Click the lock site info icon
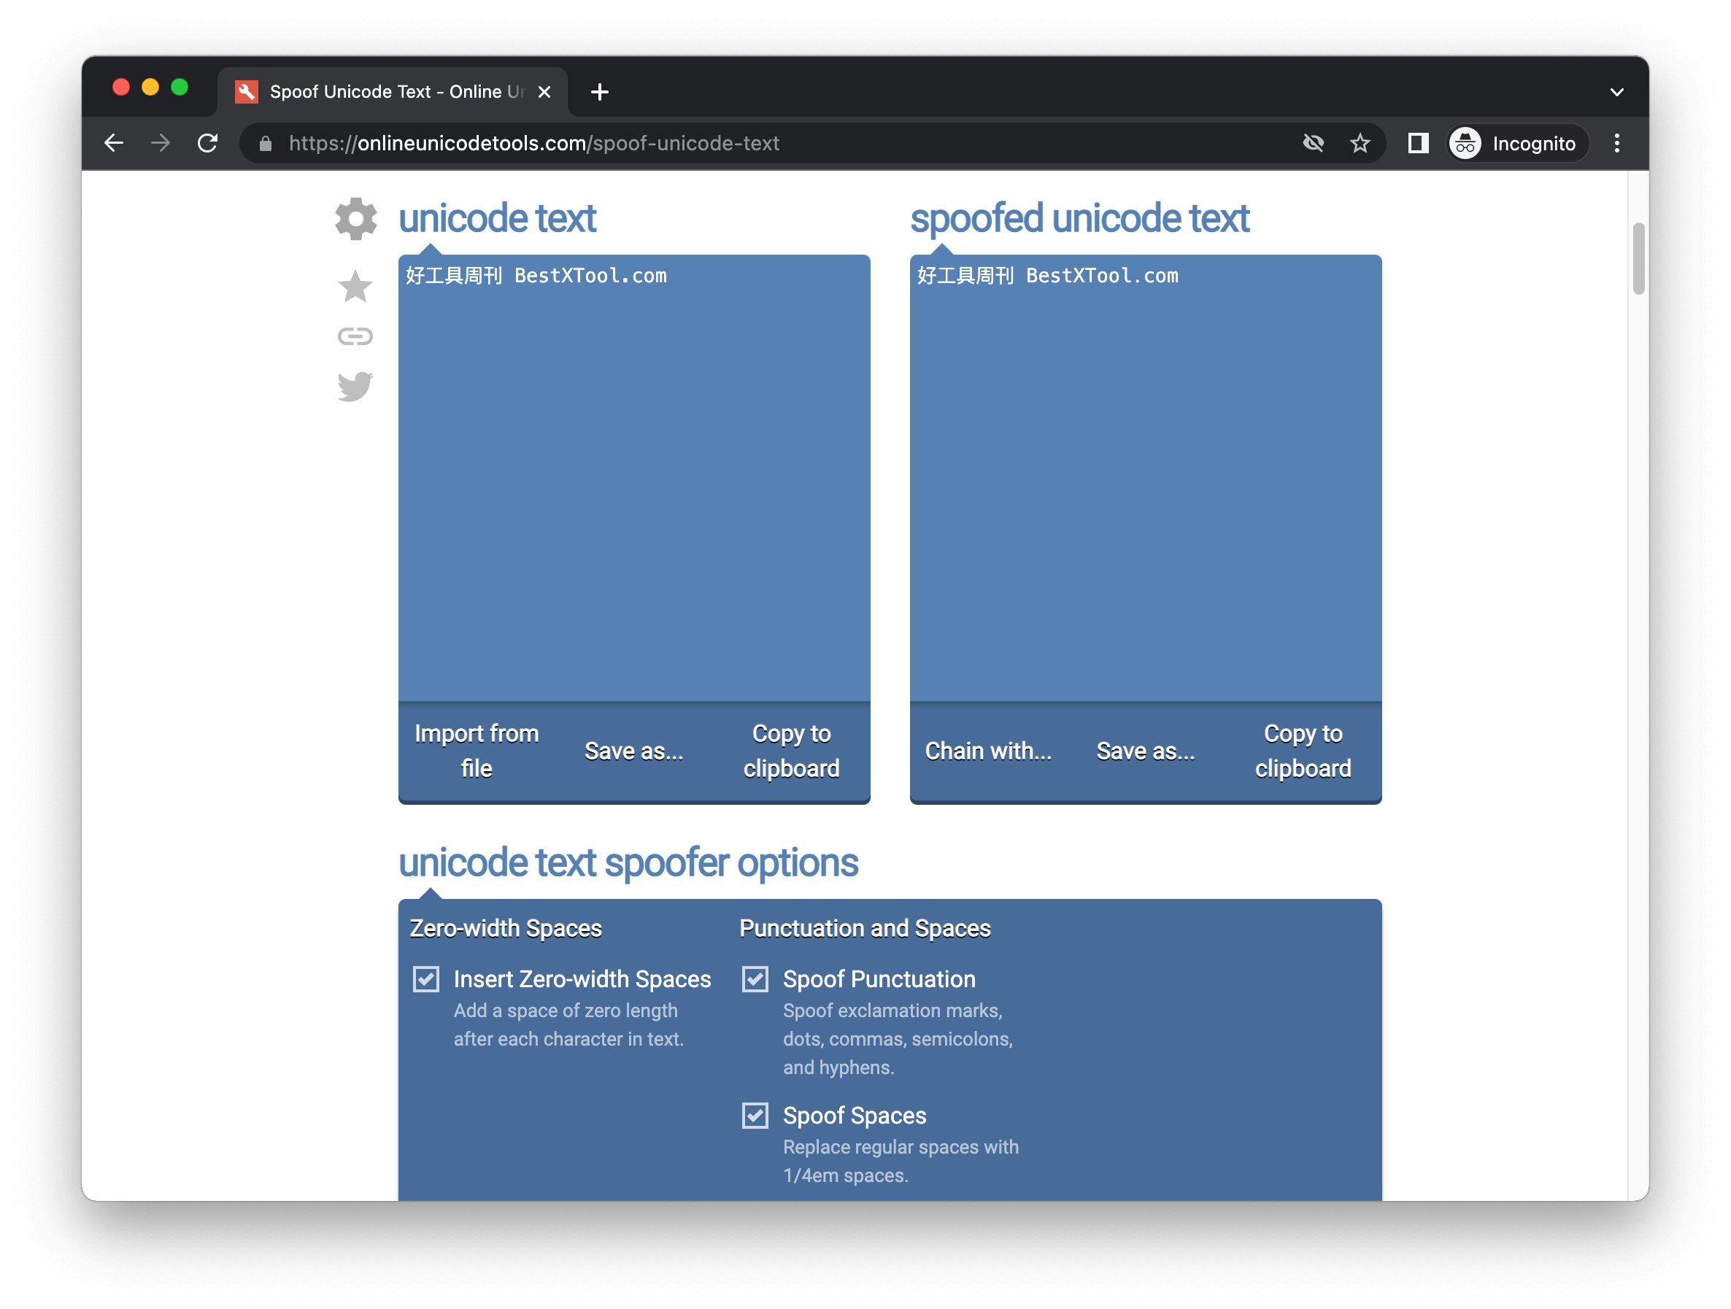The image size is (1731, 1309). (266, 143)
